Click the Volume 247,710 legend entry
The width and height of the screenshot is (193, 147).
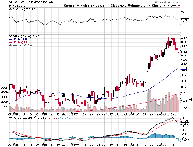click(x=21, y=45)
